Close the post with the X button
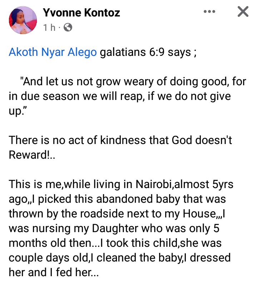257x288 pixels. point(243,11)
